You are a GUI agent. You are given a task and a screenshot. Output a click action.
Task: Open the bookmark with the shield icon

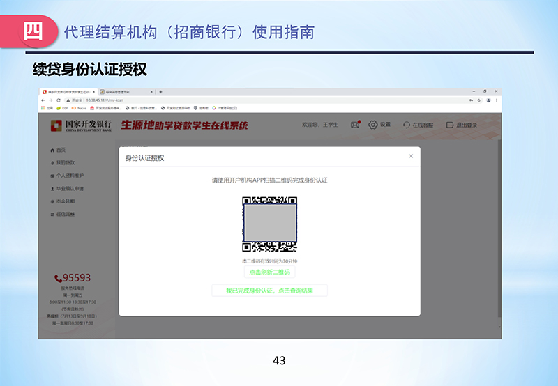coord(201,108)
